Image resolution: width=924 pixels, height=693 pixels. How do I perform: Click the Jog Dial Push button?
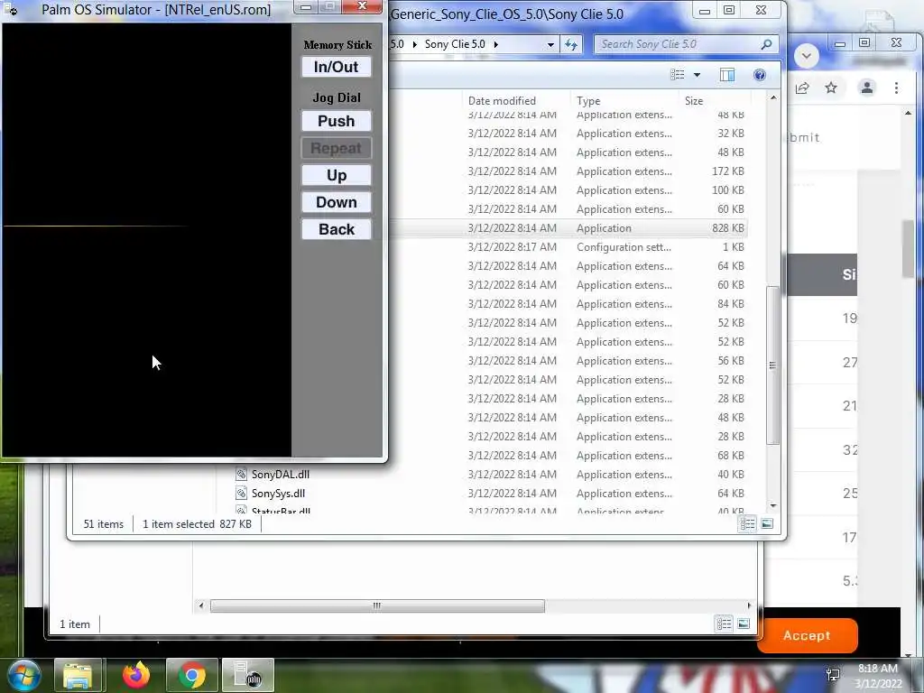(336, 121)
